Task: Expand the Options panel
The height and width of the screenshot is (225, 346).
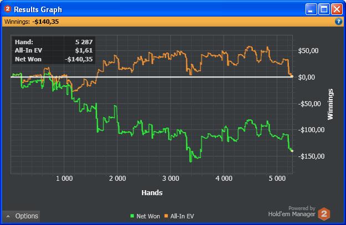Action: pyautogui.click(x=21, y=216)
